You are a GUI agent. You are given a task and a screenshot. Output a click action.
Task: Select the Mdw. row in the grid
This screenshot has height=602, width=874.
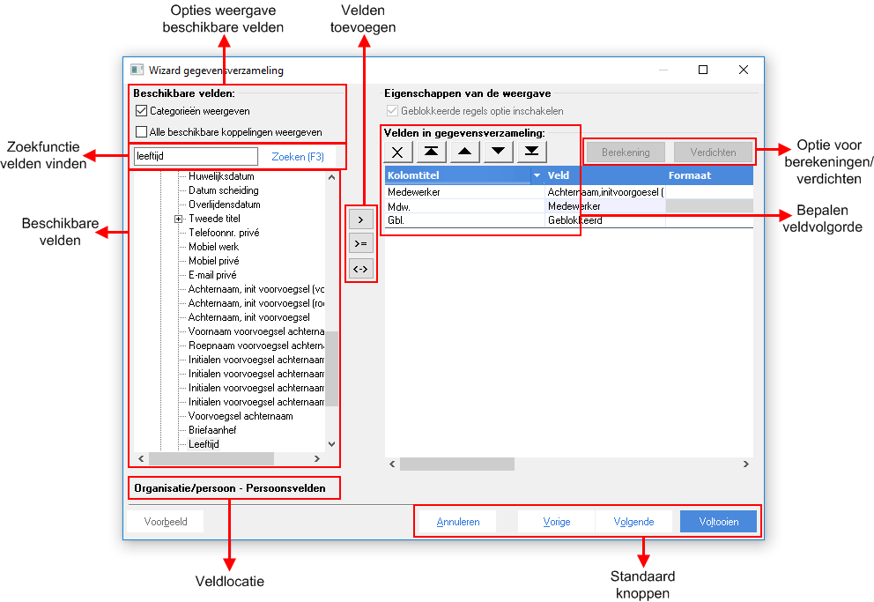tap(568, 206)
